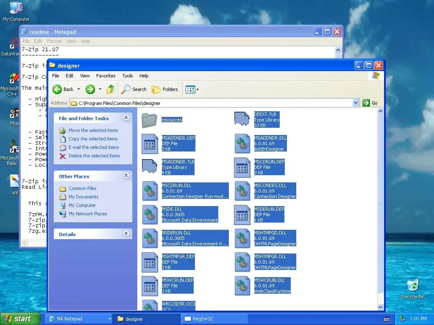
Task: Open the File menu in designer window
Action: click(56, 76)
